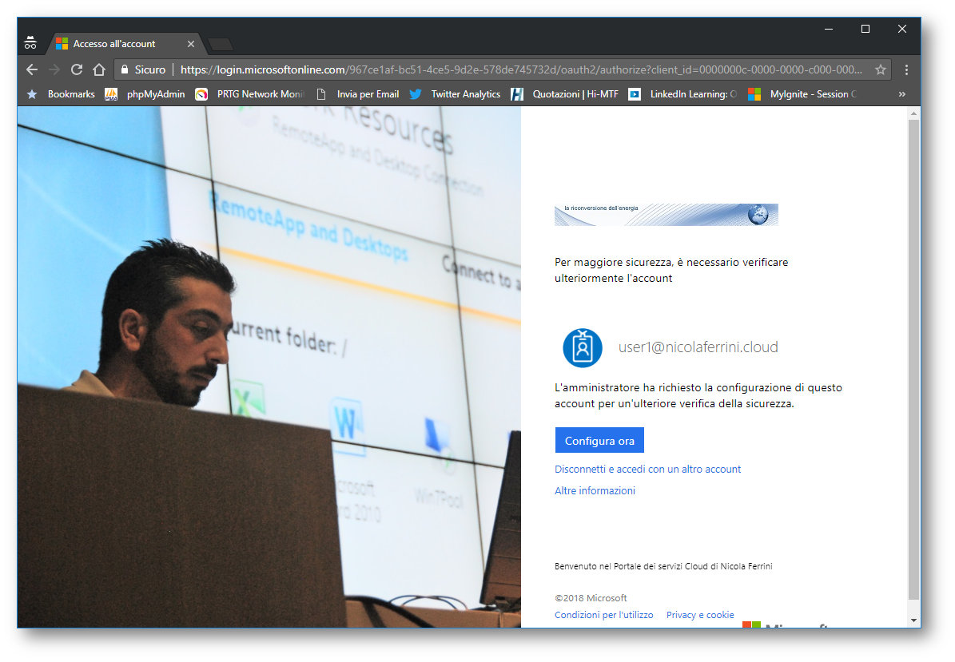
Task: Close the "Accesso all'account" tab
Action: [x=191, y=44]
